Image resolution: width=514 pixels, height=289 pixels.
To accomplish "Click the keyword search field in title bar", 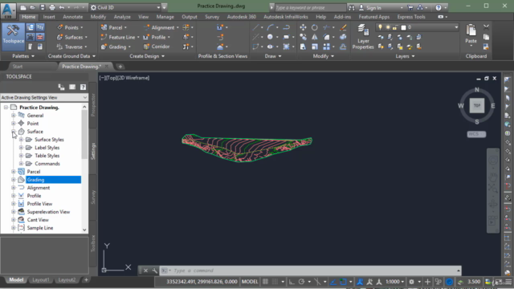I will 310,7.
